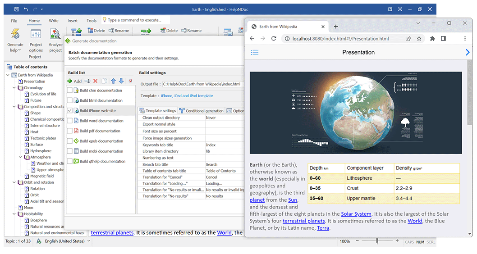Click the first Rename button in the ribbon
The width and height of the screenshot is (477, 254).
[x=119, y=30]
